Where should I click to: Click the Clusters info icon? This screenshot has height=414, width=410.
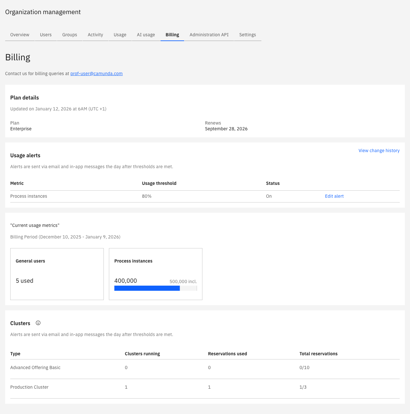click(x=38, y=323)
